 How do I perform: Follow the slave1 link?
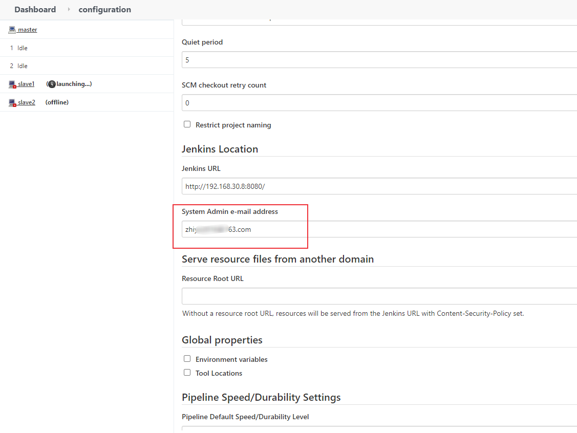coord(26,83)
